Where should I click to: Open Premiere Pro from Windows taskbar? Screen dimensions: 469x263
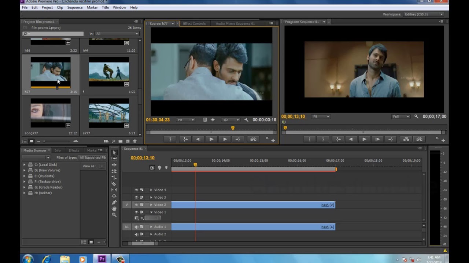tap(102, 259)
